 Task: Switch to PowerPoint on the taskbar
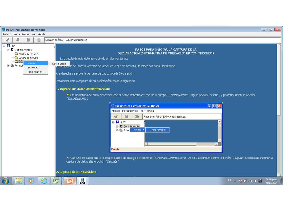tap(69, 181)
